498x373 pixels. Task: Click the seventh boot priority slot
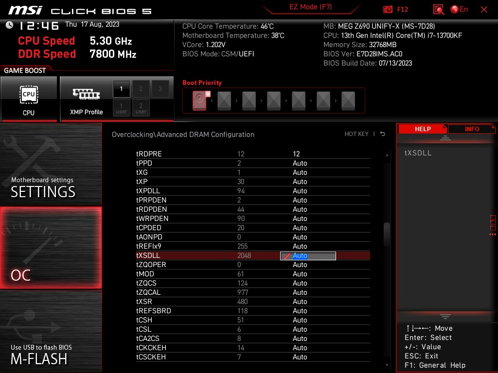coord(348,101)
